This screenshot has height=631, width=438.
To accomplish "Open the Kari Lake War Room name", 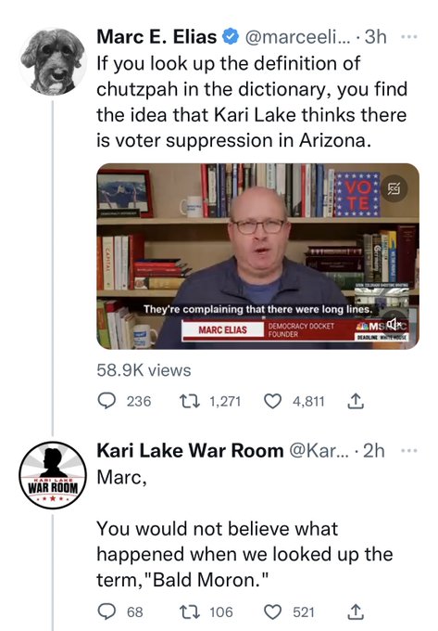I will (x=190, y=450).
